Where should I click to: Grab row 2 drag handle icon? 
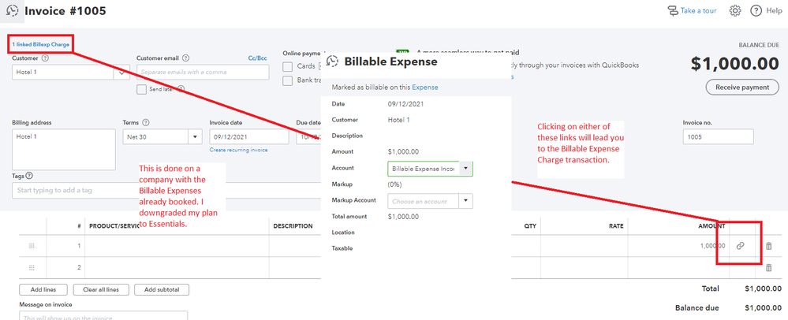pyautogui.click(x=32, y=268)
